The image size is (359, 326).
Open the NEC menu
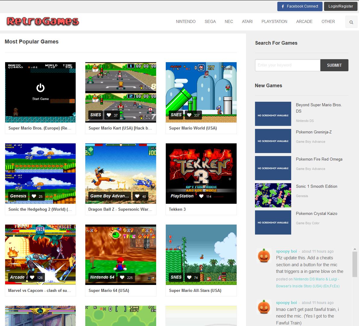point(229,21)
